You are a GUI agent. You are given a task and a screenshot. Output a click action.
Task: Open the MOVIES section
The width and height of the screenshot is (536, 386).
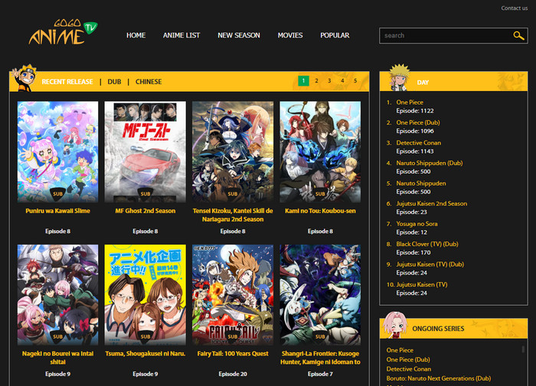click(x=290, y=35)
